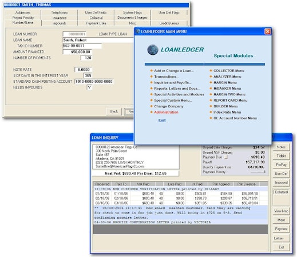Viewport: 297px width, 257px height.
Task: Click the LoanLedger globe logo icon
Action: (153, 50)
